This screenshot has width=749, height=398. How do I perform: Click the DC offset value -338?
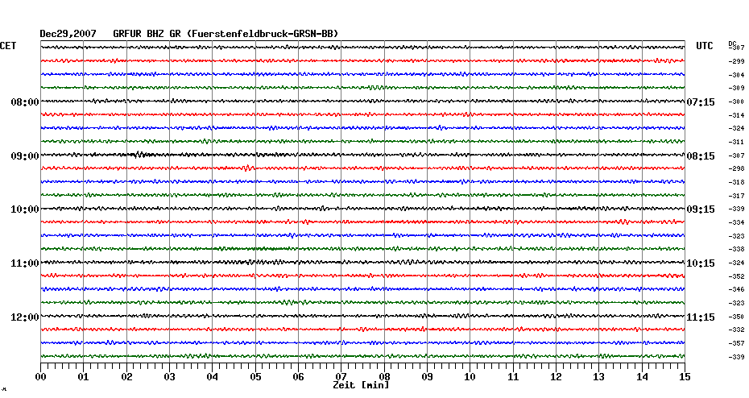point(737,250)
